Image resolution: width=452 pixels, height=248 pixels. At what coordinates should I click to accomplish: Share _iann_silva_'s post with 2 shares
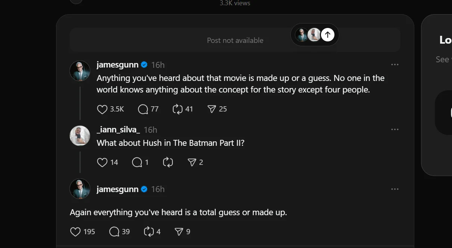[192, 162]
